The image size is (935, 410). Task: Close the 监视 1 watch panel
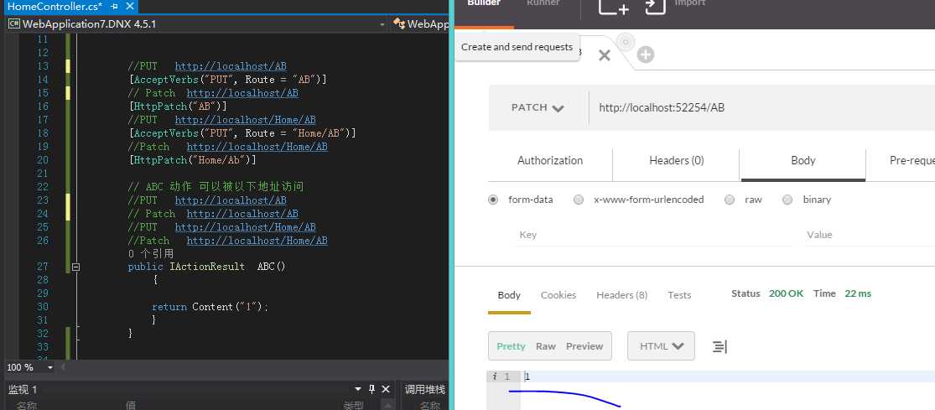tap(386, 389)
